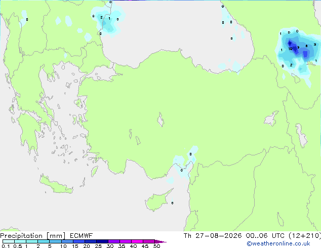Select the 2–5 mm legend swatch

click(x=44, y=241)
